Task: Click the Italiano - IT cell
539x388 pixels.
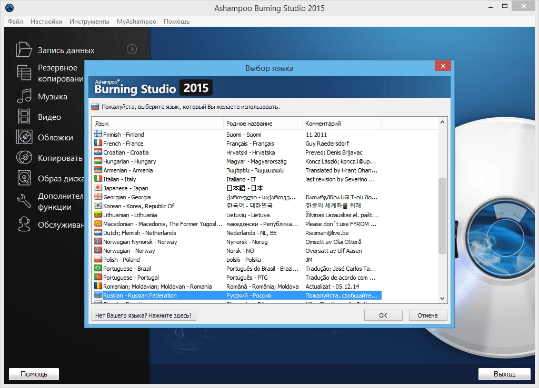Action: tap(241, 179)
